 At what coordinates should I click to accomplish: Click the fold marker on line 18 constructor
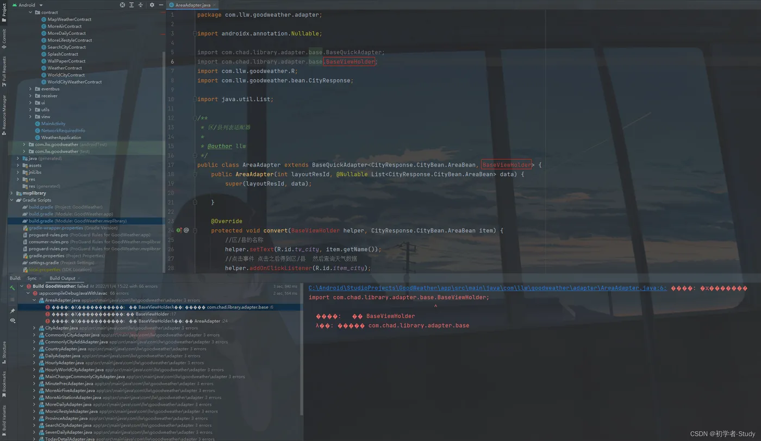[x=194, y=174]
